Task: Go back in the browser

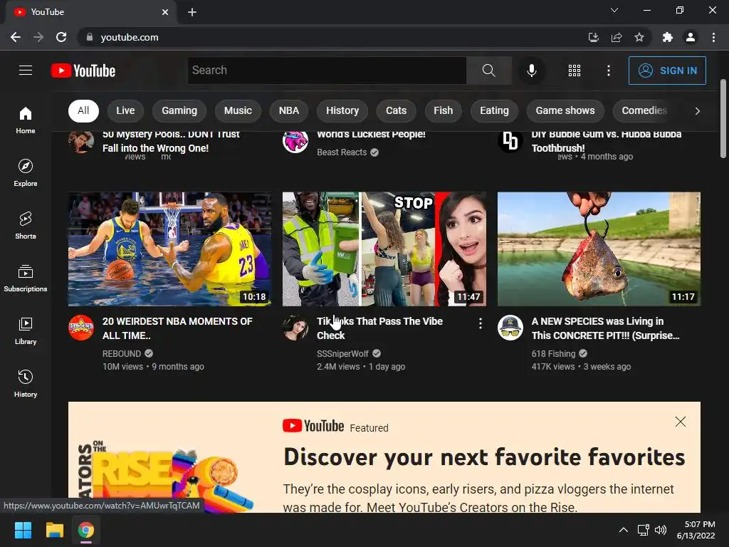Action: pyautogui.click(x=16, y=37)
